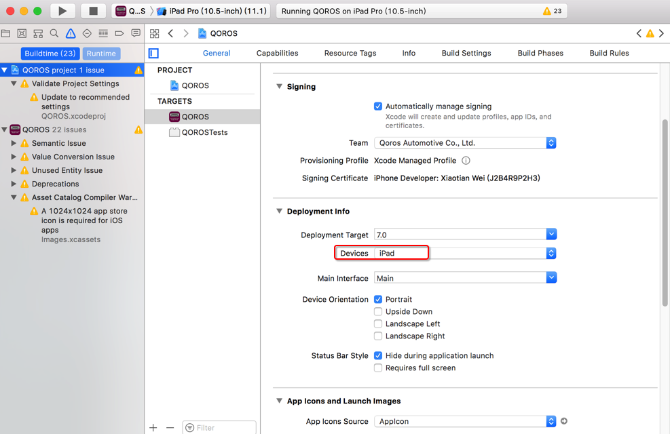670x434 pixels.
Task: Collapse the Deployment Info section
Action: [279, 212]
